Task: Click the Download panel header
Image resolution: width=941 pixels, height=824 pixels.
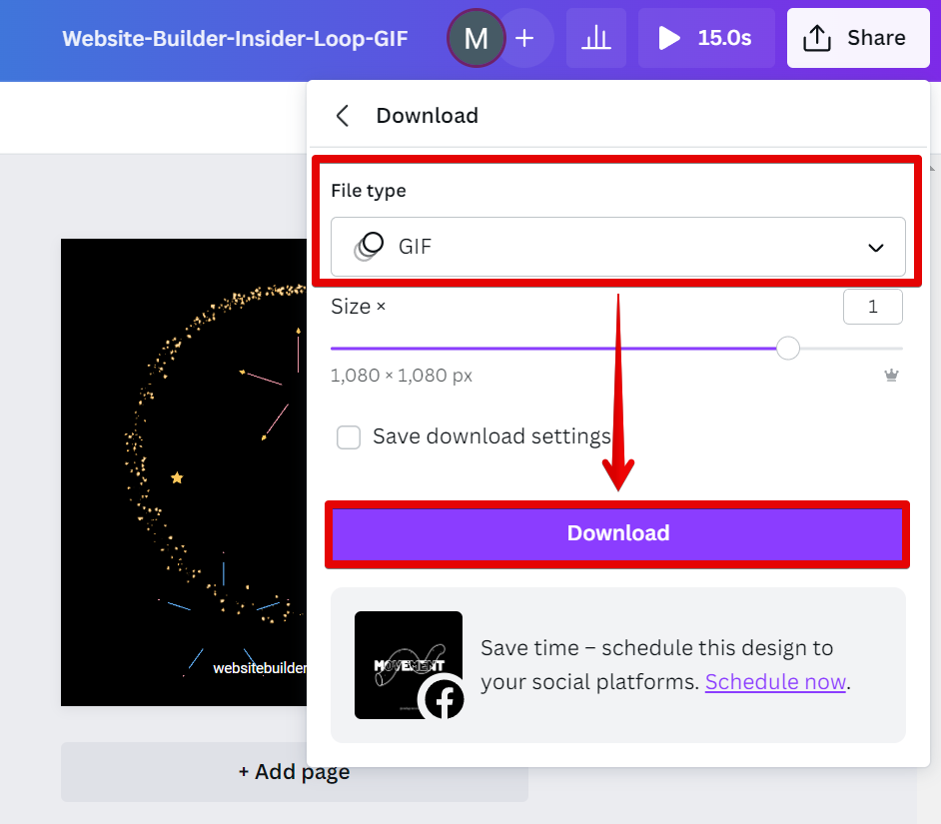Action: click(427, 115)
